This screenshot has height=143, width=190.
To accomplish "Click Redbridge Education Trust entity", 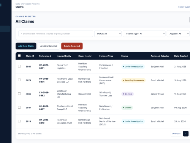I will coord(64,121).
